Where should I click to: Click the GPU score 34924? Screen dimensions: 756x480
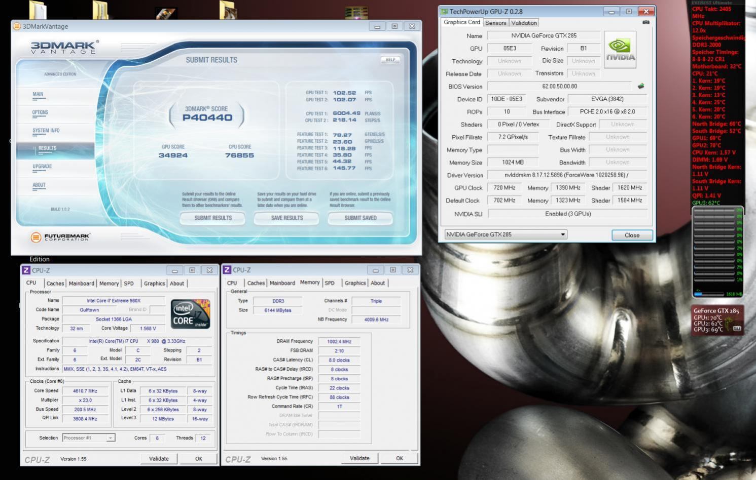point(173,155)
